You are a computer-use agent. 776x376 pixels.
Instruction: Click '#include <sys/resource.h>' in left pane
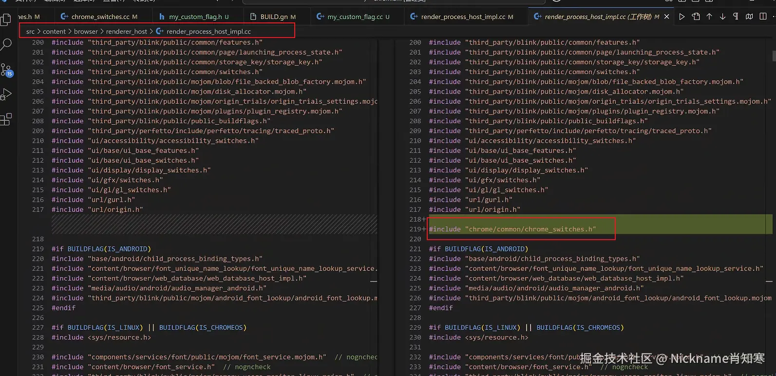(101, 337)
